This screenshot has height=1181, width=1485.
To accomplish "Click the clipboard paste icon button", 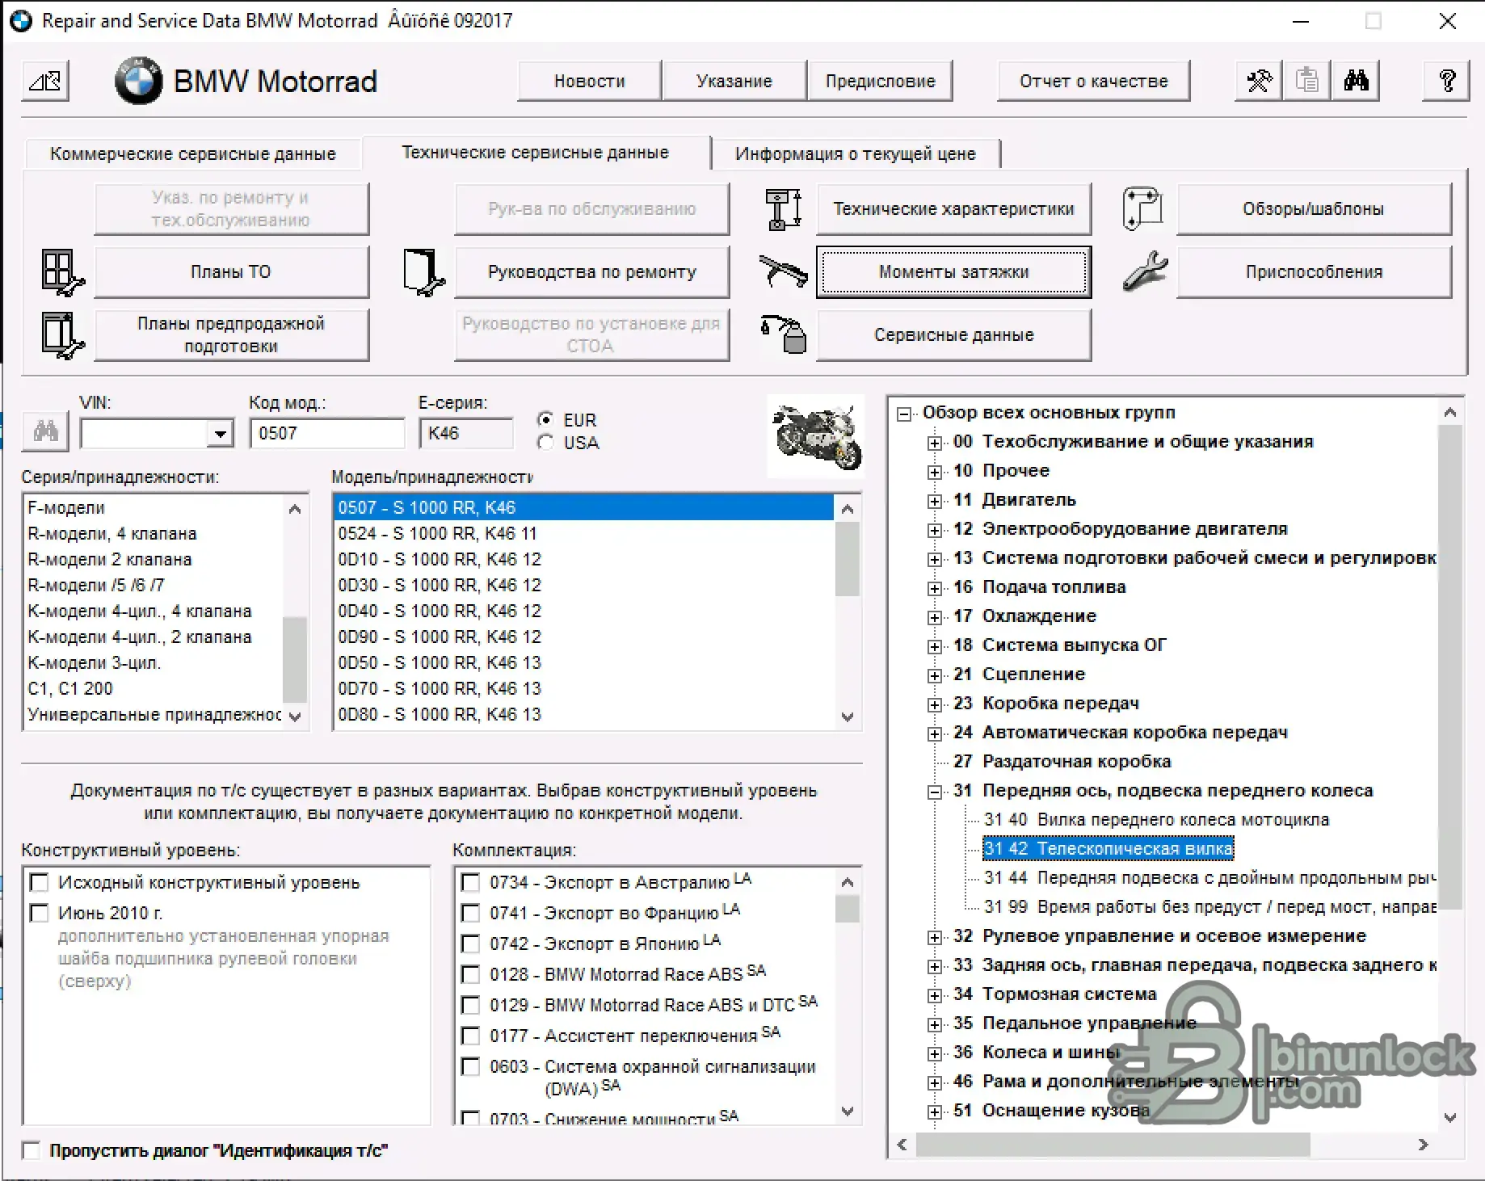I will pyautogui.click(x=1306, y=81).
